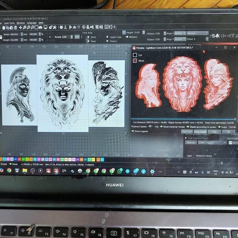
Task: Click the Preview progress timeline bar
Action: pos(184,119)
